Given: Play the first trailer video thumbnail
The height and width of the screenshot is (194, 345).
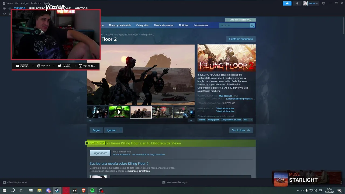Looking at the screenshot, I should [98, 112].
